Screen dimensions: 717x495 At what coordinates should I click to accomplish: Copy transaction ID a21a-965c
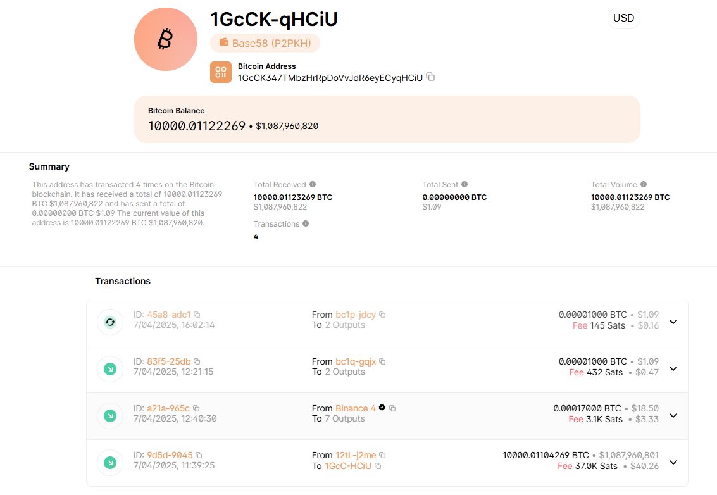[196, 408]
